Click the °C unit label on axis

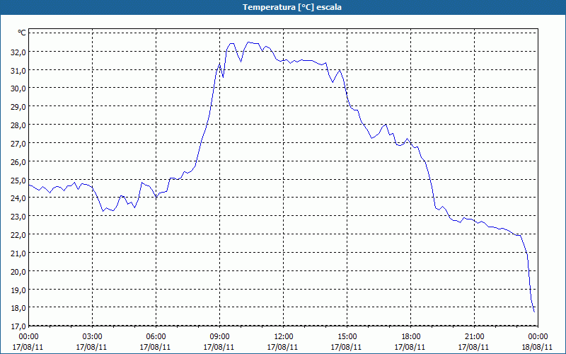(22, 33)
